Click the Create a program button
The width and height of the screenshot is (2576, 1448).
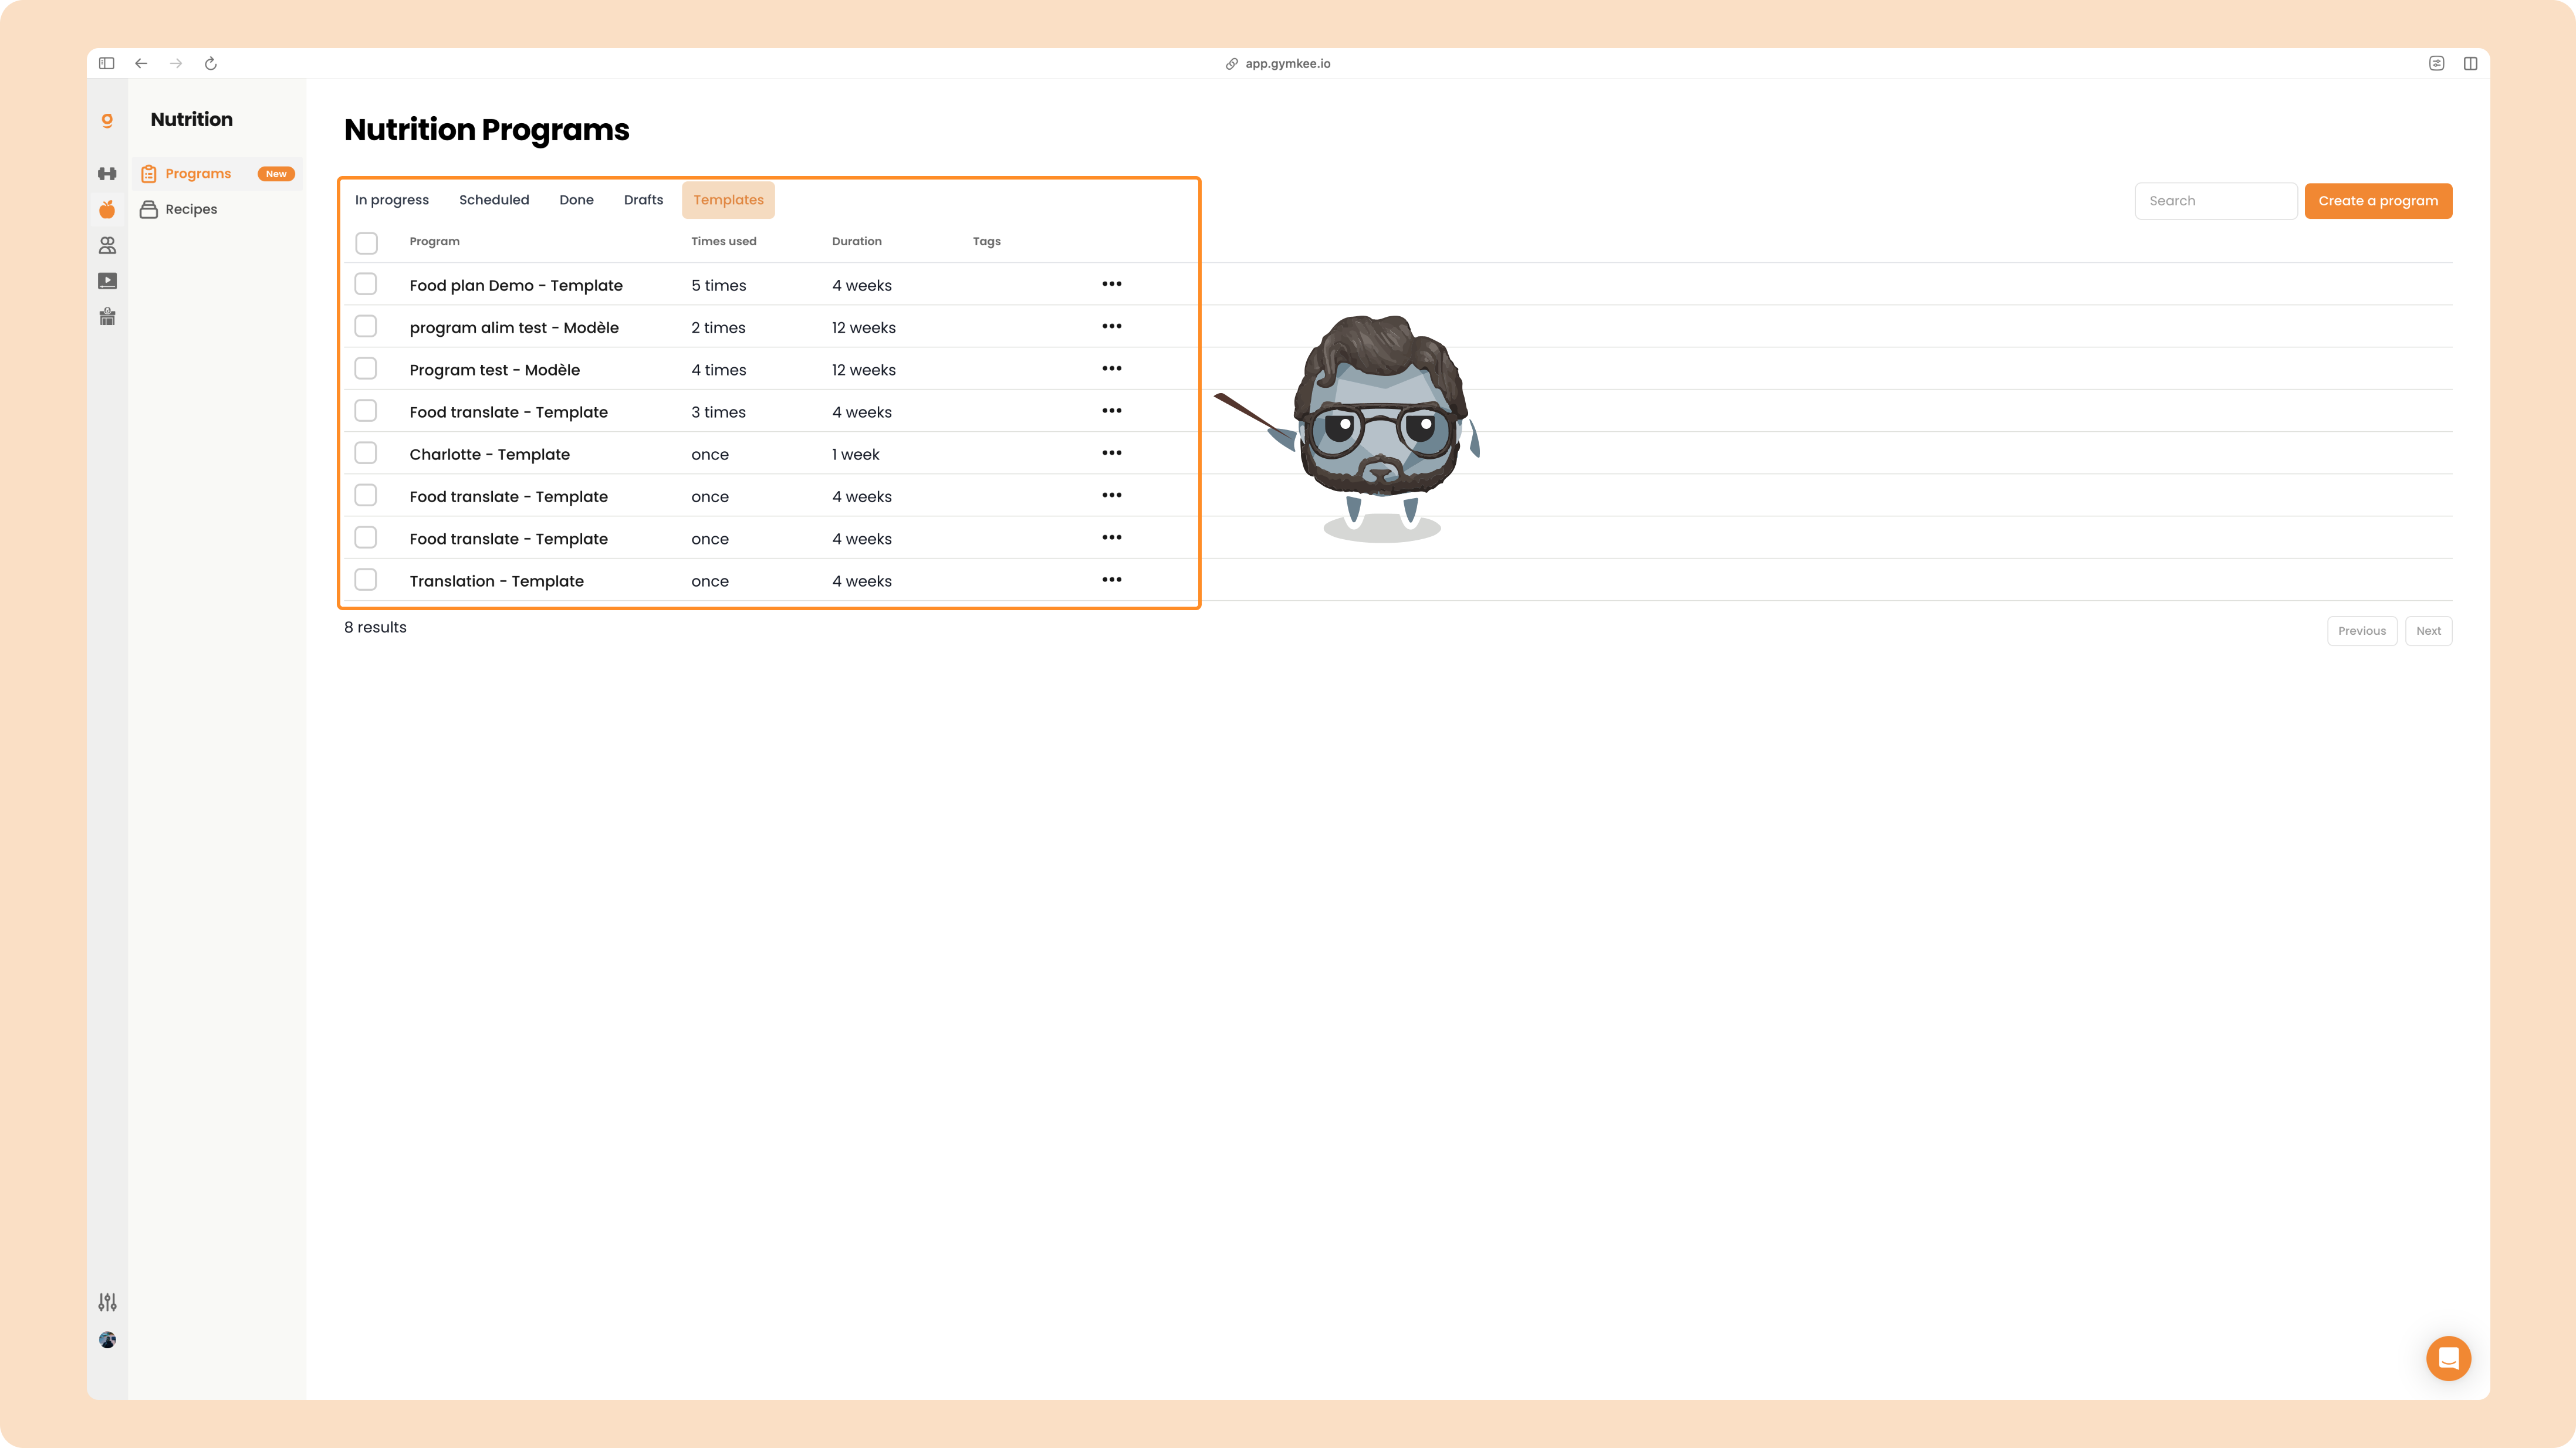(2378, 201)
